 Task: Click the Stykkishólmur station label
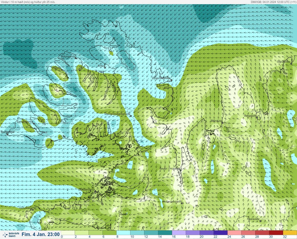pos(86,190)
